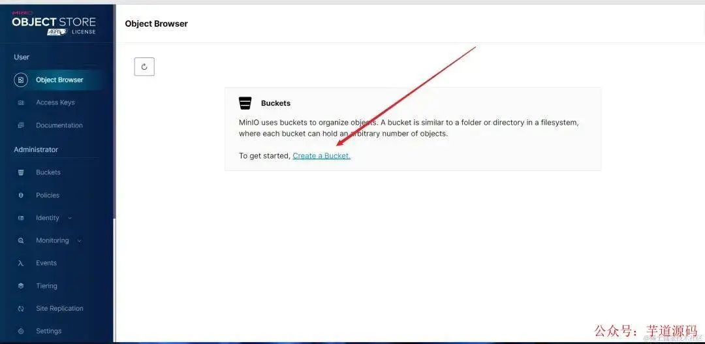705x344 pixels.
Task: Go to Buckets in Administrator menu
Action: tap(48, 172)
